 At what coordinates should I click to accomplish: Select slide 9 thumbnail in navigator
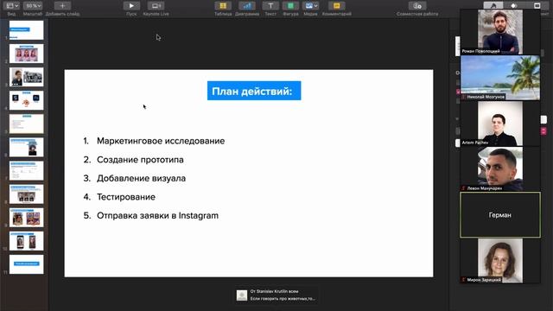[27, 217]
